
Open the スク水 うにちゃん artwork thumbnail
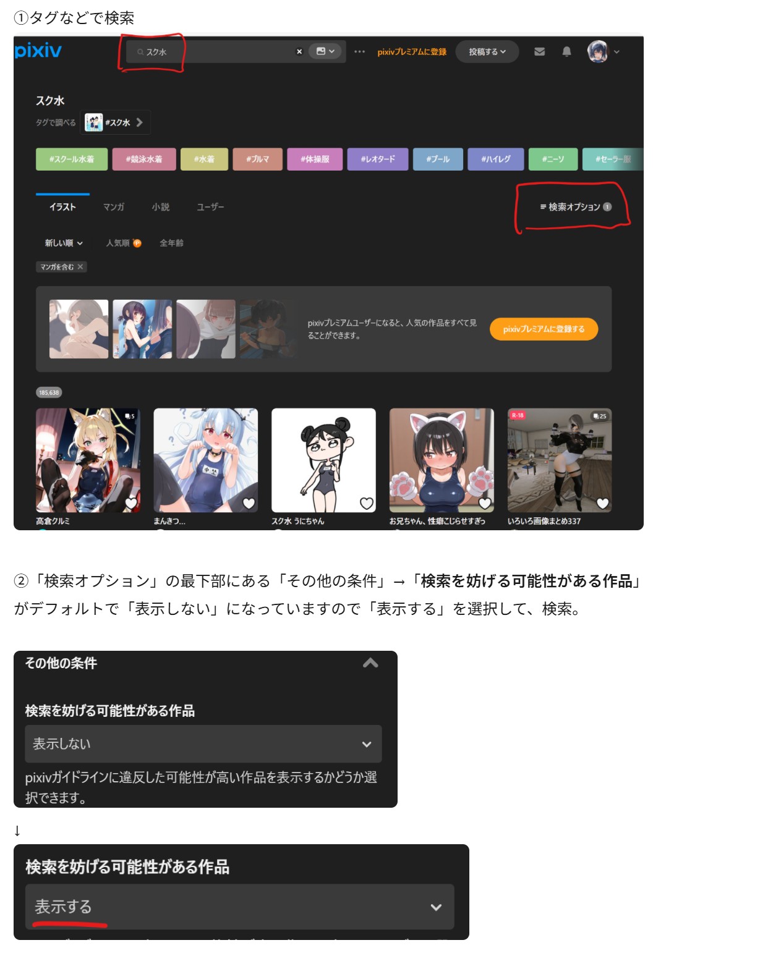pyautogui.click(x=323, y=460)
